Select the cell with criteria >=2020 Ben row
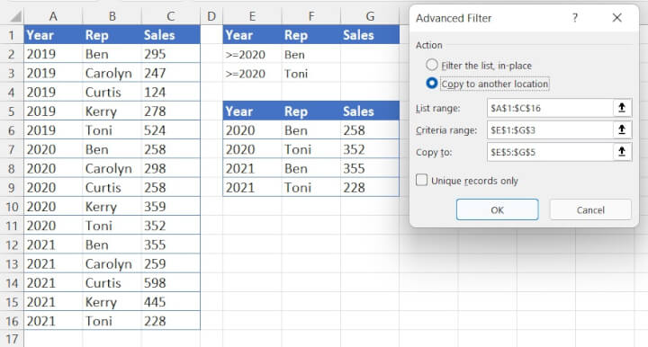 pos(252,54)
